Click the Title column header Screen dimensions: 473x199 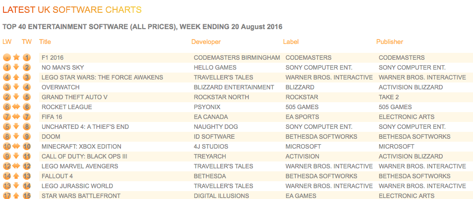point(45,42)
